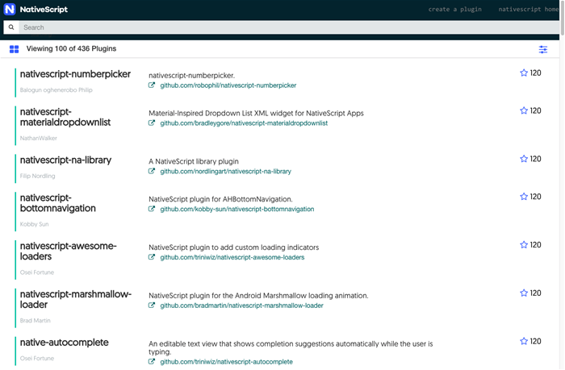Star the nativescript-numberpicker plugin
Screen dimensions: 565x370
524,73
